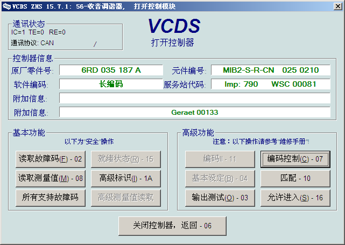Screen dimensions: 345x245
Task: Click the 注意:以下操作请参考"维修手册" warning
Action: (x=260, y=141)
